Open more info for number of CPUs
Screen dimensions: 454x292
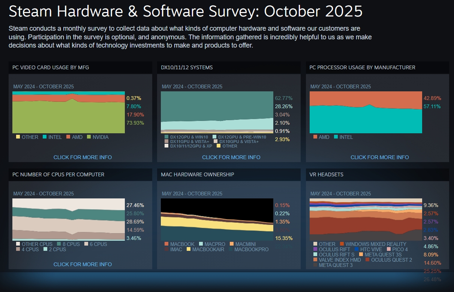82,264
